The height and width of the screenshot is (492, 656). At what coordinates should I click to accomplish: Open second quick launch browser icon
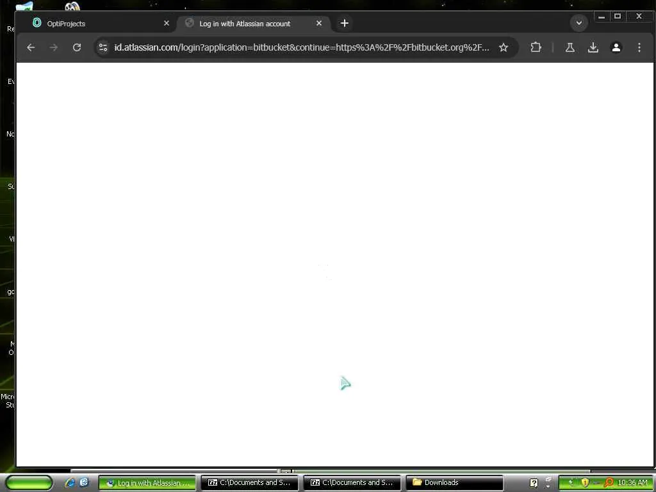click(x=84, y=483)
